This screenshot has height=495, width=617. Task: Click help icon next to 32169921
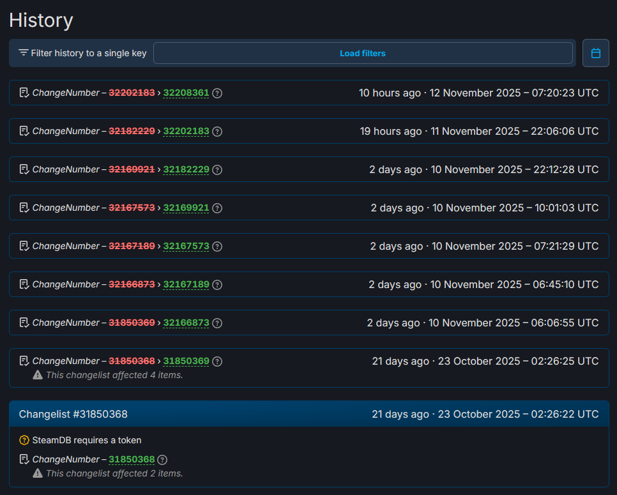point(217,208)
